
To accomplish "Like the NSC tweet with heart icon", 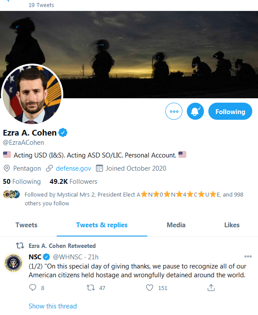I will [149, 288].
